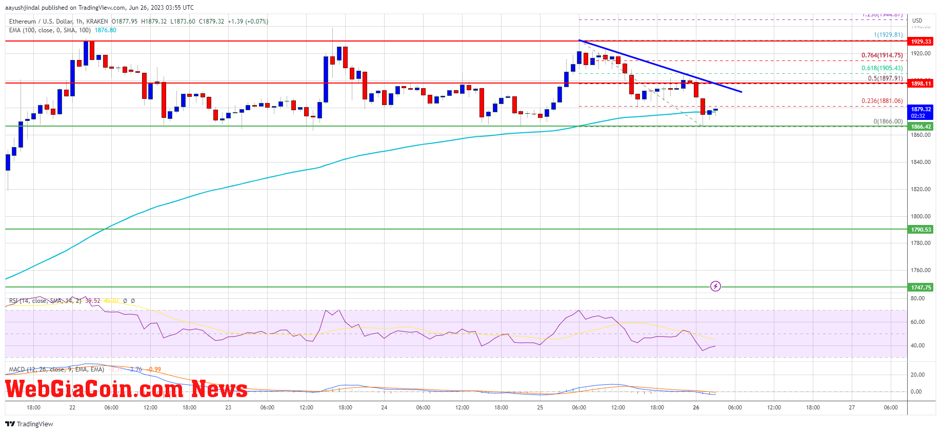This screenshot has height=433, width=941.
Task: Select the 0.618(1905.43) Fibonacci level label
Action: [882, 68]
